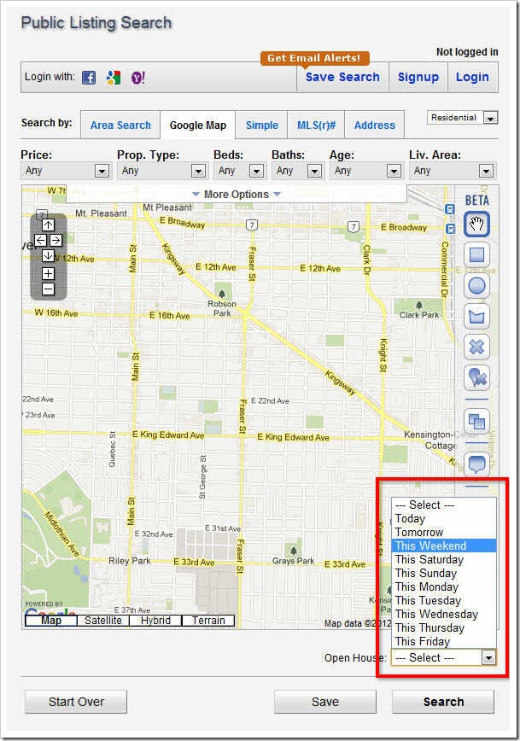Image resolution: width=520 pixels, height=741 pixels.
Task: Click the Clark Park tree marker
Action: (419, 305)
